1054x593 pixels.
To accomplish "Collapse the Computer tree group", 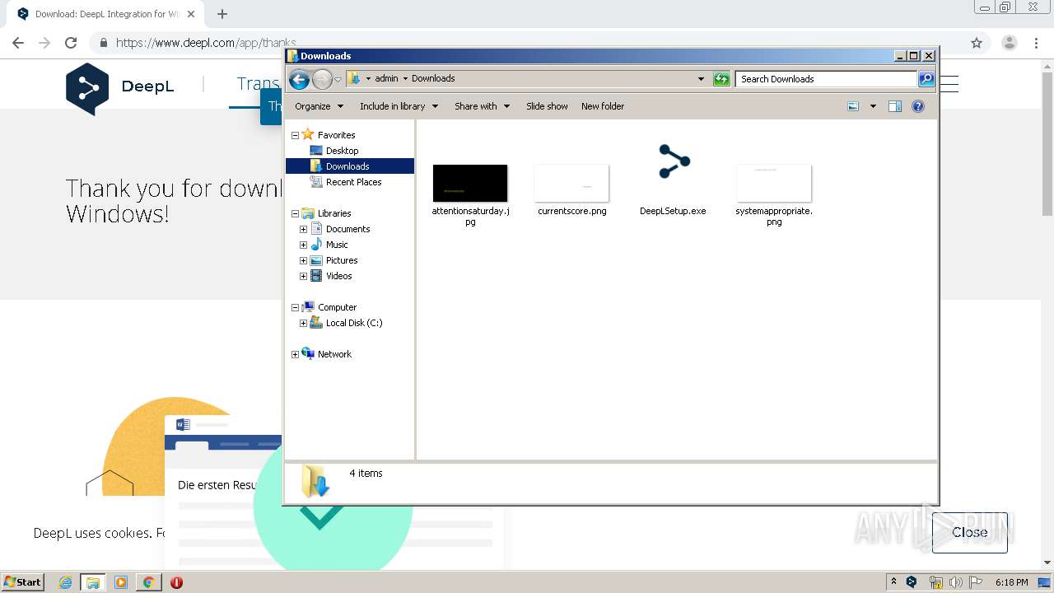I will coord(295,307).
